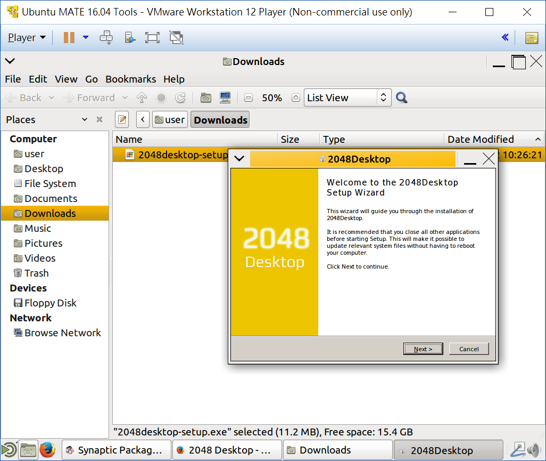
Task: Open the VMware notes/message log icon
Action: pos(532,38)
